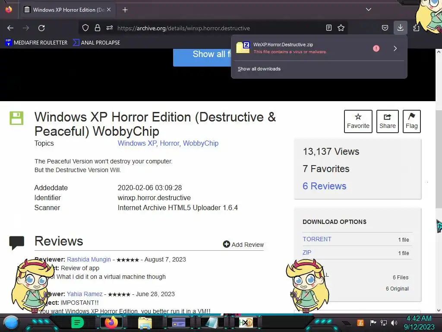
Task: Click Show all downloads
Action: pos(259,69)
